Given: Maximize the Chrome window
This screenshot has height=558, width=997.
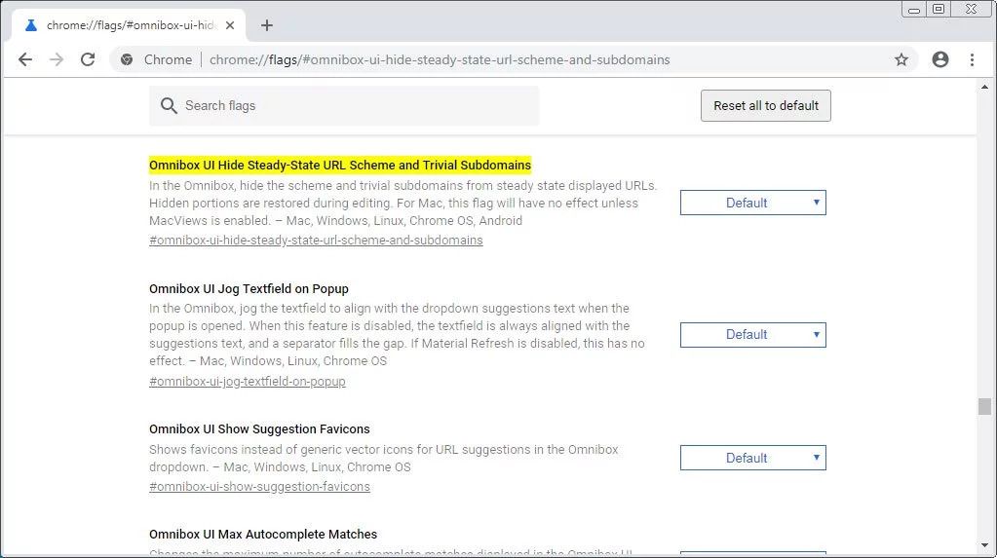Looking at the screenshot, I should tap(939, 9).
